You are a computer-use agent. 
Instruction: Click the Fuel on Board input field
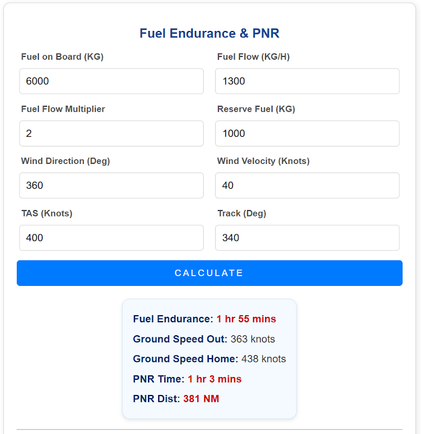(x=111, y=81)
